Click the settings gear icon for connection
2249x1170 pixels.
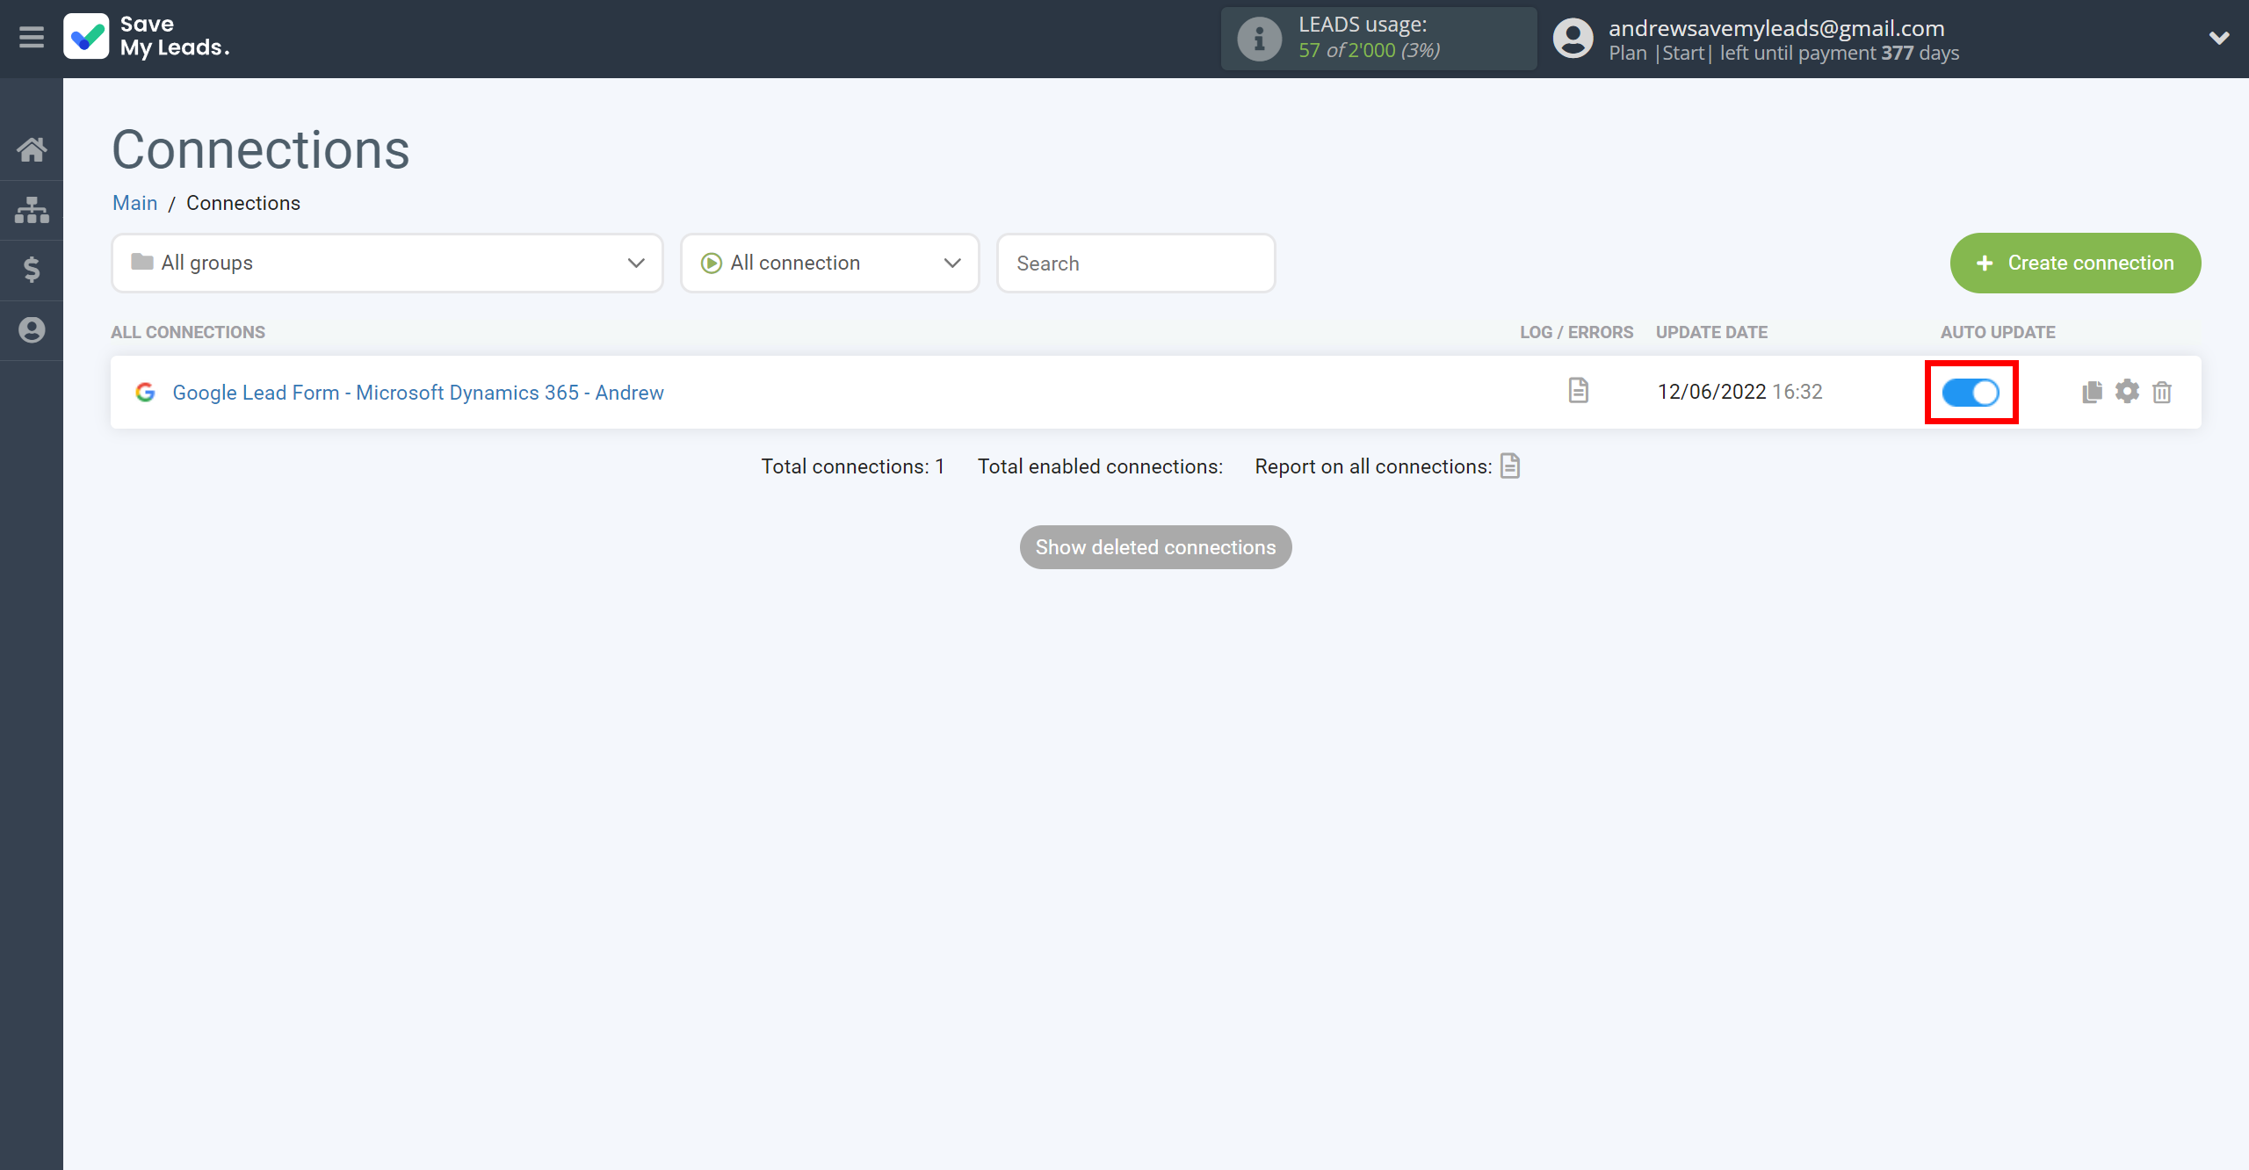click(2127, 391)
